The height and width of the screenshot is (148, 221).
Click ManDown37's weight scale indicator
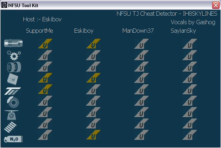(142, 112)
